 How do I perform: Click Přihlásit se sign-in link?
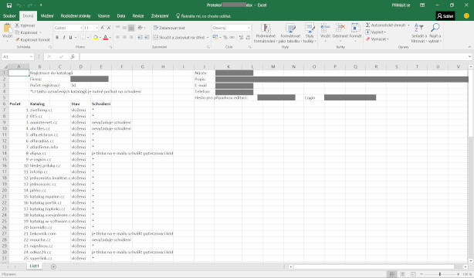[x=401, y=5]
